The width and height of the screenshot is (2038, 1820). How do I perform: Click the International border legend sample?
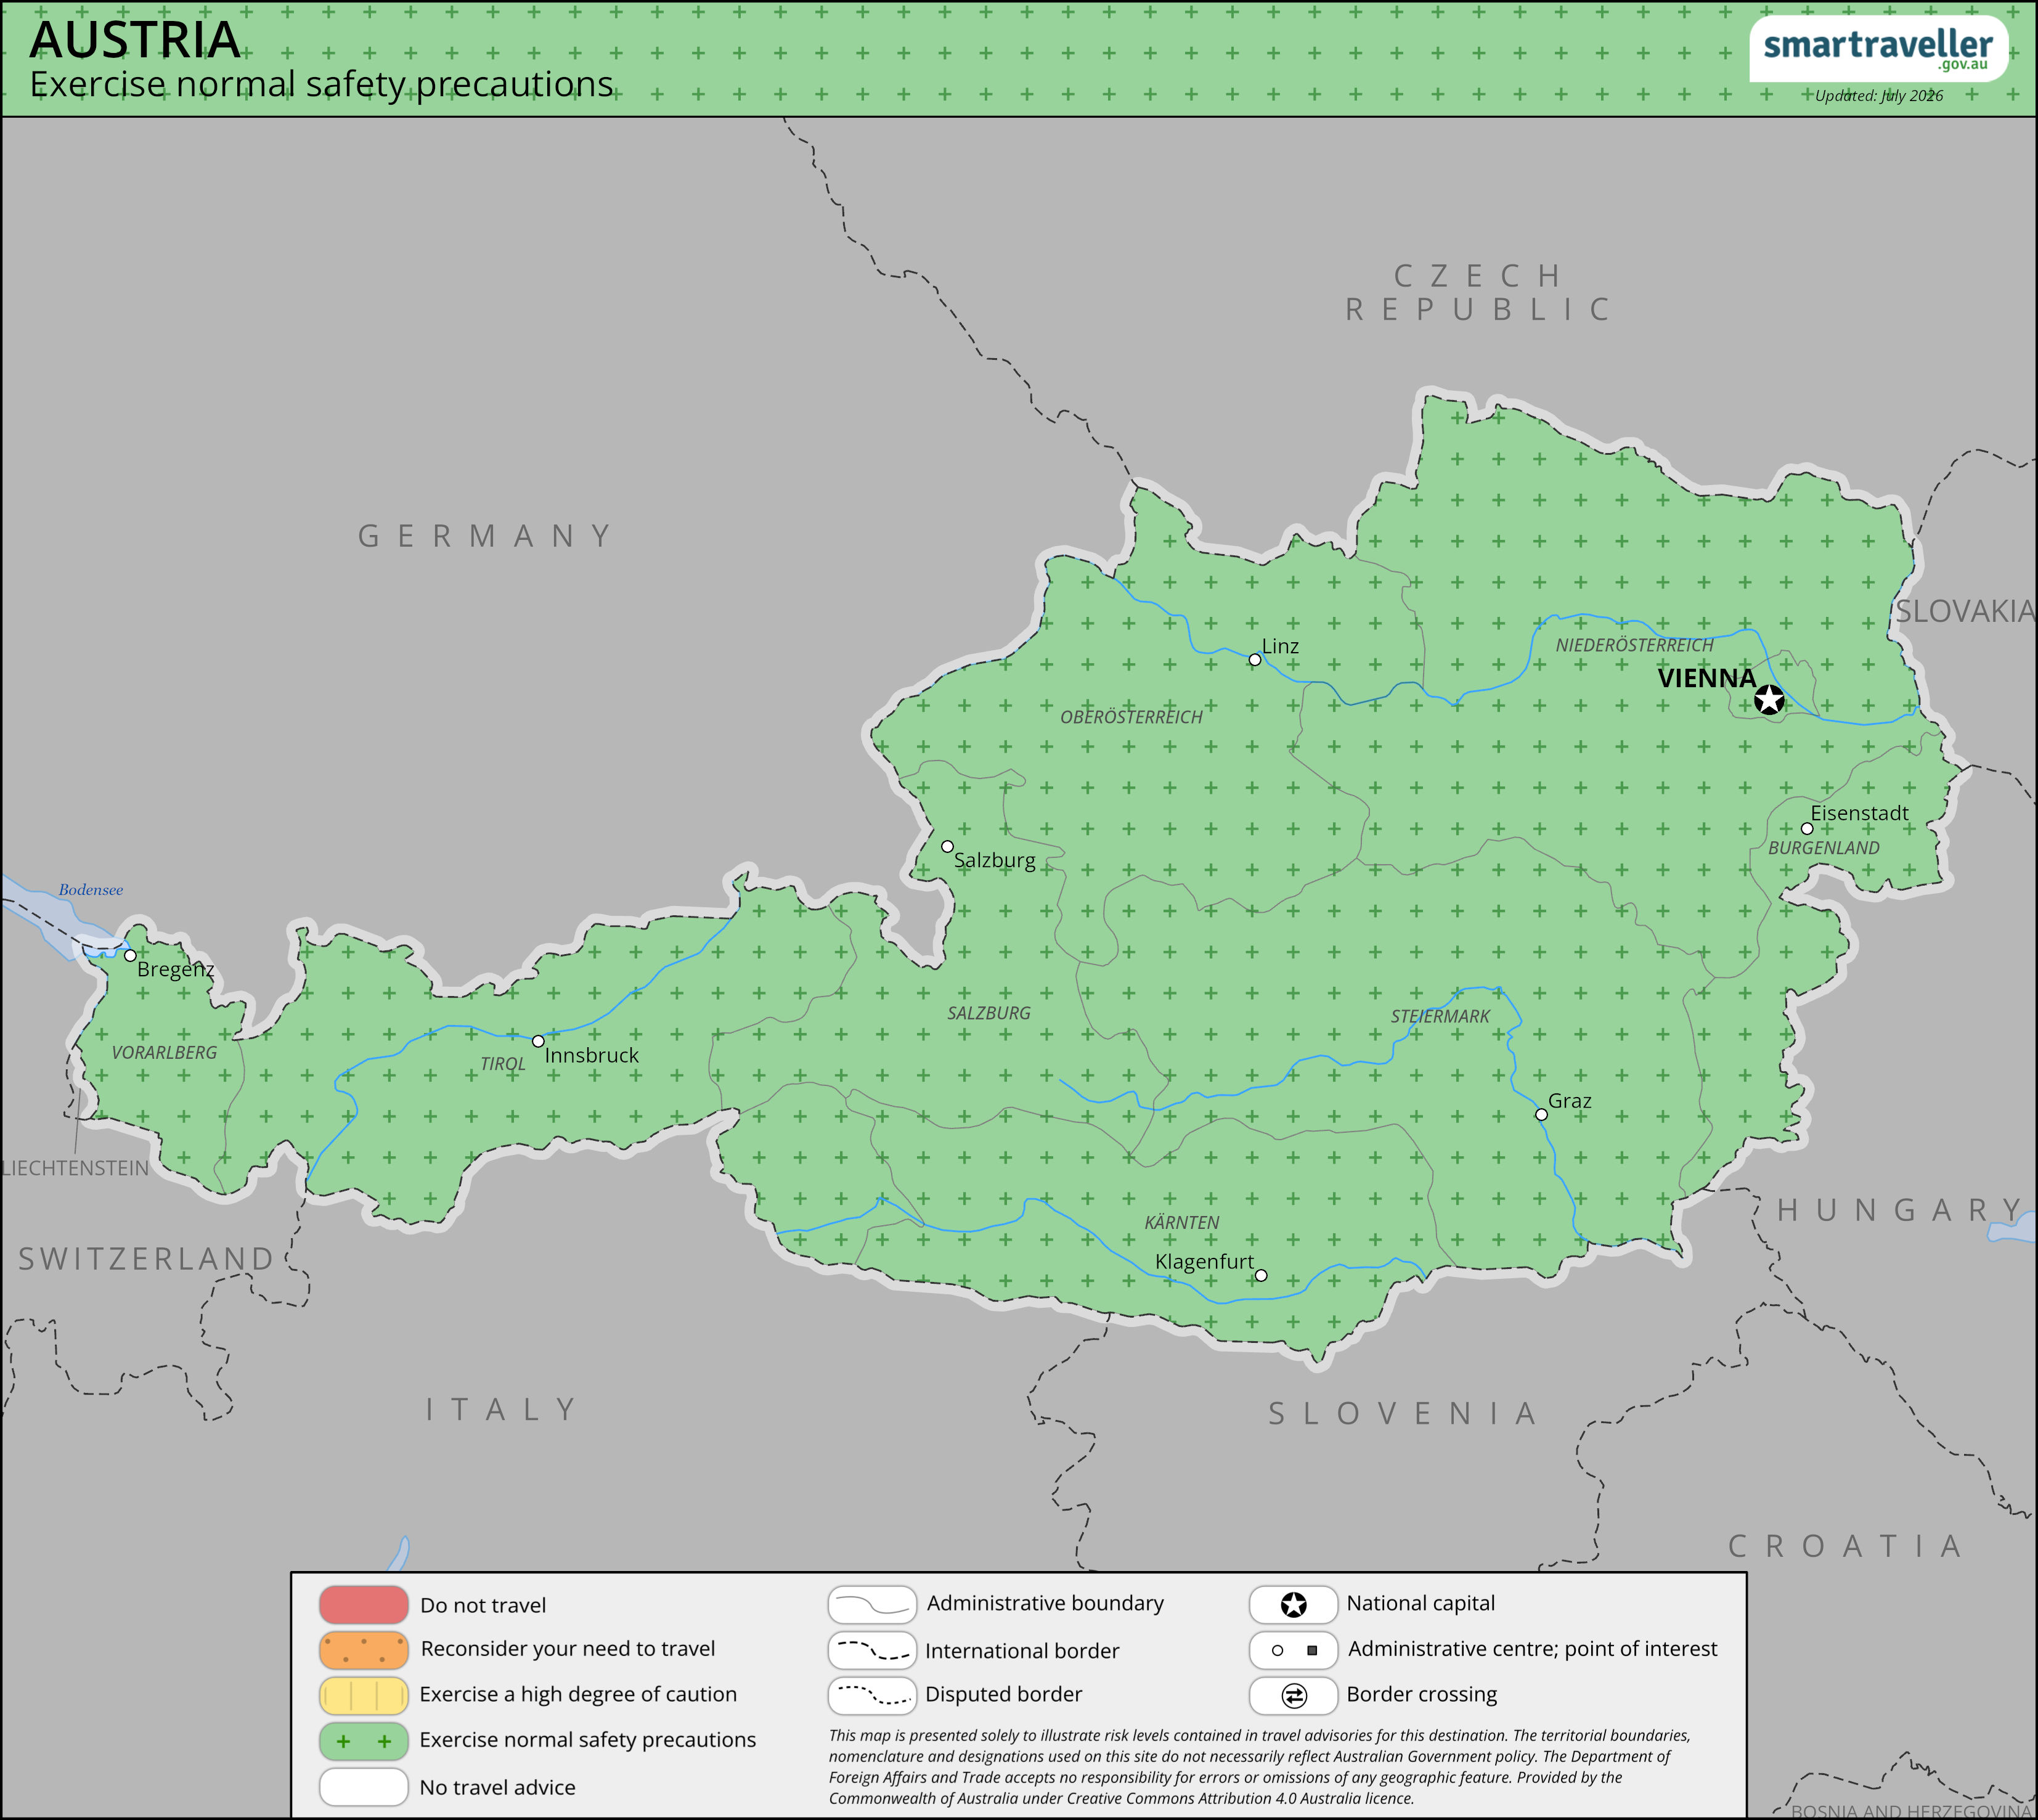[x=872, y=1651]
